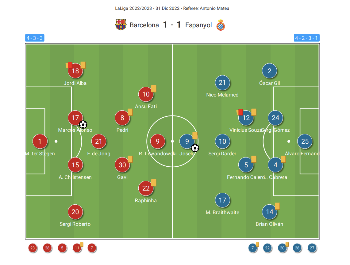Click Barcelona substitute number 23
Screen dimensions: 350x265
33,248
